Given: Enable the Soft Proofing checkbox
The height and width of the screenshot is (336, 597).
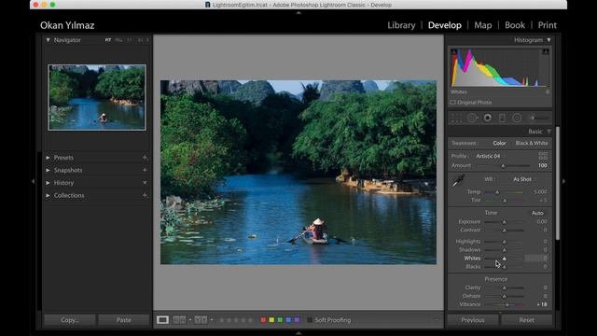Looking at the screenshot, I should pos(310,320).
